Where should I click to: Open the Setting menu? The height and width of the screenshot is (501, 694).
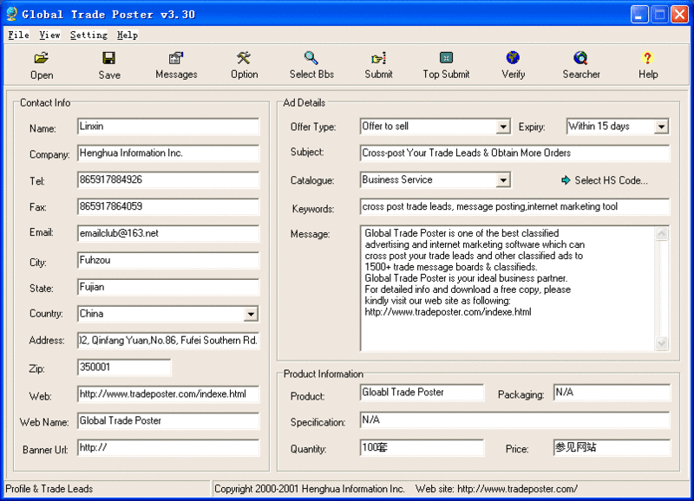88,35
